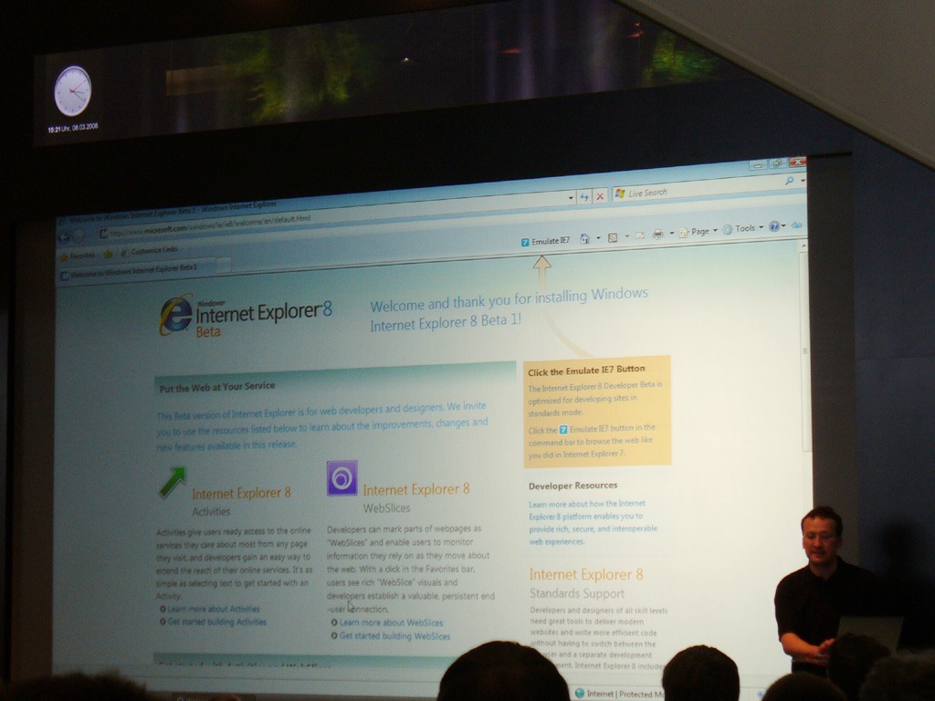Expand the Print dropdown arrow
This screenshot has width=935, height=701.
click(671, 233)
